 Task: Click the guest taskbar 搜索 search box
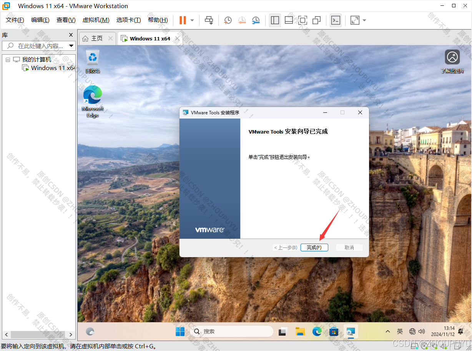click(x=231, y=331)
